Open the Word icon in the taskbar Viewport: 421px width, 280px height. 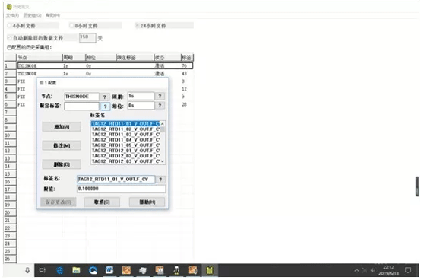109,270
